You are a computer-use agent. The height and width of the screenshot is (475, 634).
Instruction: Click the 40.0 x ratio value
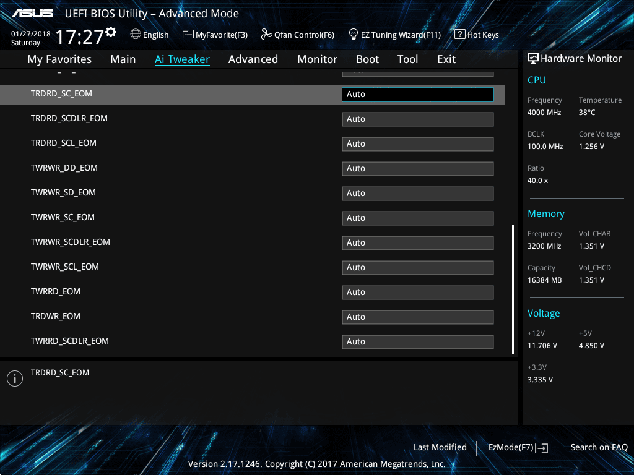point(538,181)
